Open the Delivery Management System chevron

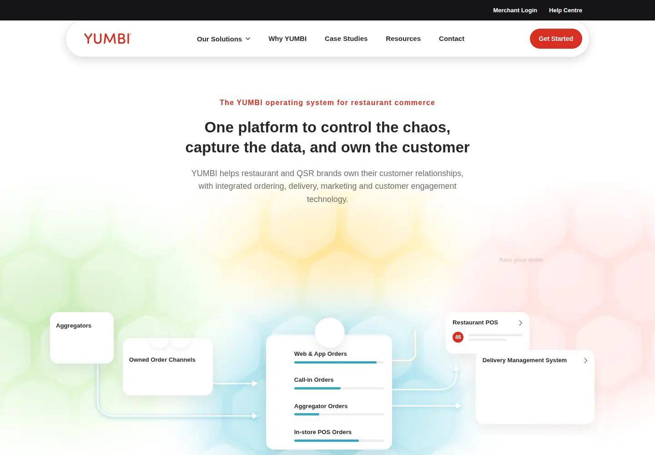pos(585,360)
